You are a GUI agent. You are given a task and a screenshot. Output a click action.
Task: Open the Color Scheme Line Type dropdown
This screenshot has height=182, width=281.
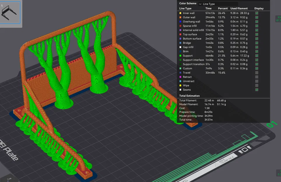218,4
